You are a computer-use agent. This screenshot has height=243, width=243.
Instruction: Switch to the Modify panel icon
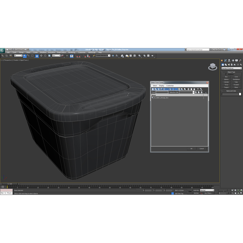pos(225,60)
